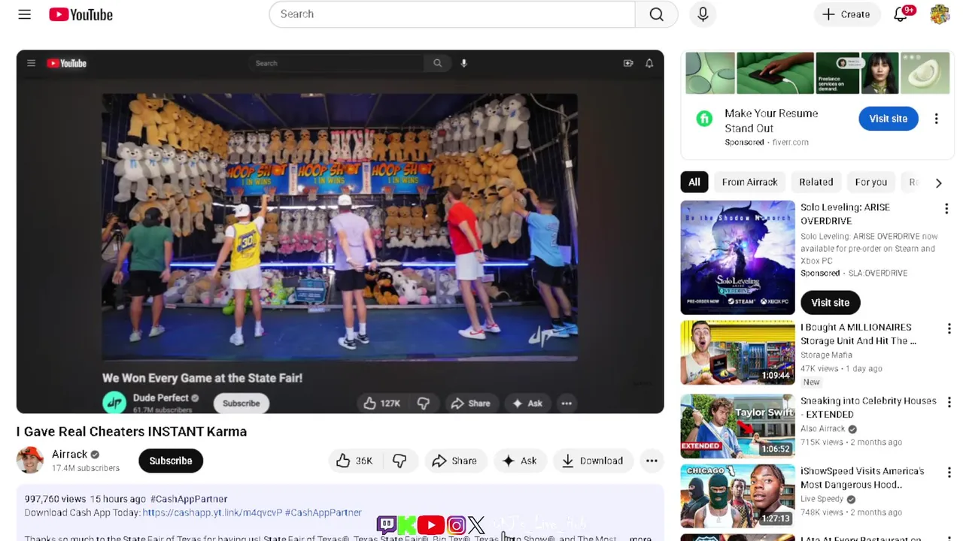Open the notifications bell
This screenshot has width=963, height=541.
point(901,14)
